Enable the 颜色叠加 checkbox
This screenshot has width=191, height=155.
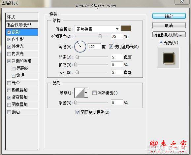[x=9, y=90]
